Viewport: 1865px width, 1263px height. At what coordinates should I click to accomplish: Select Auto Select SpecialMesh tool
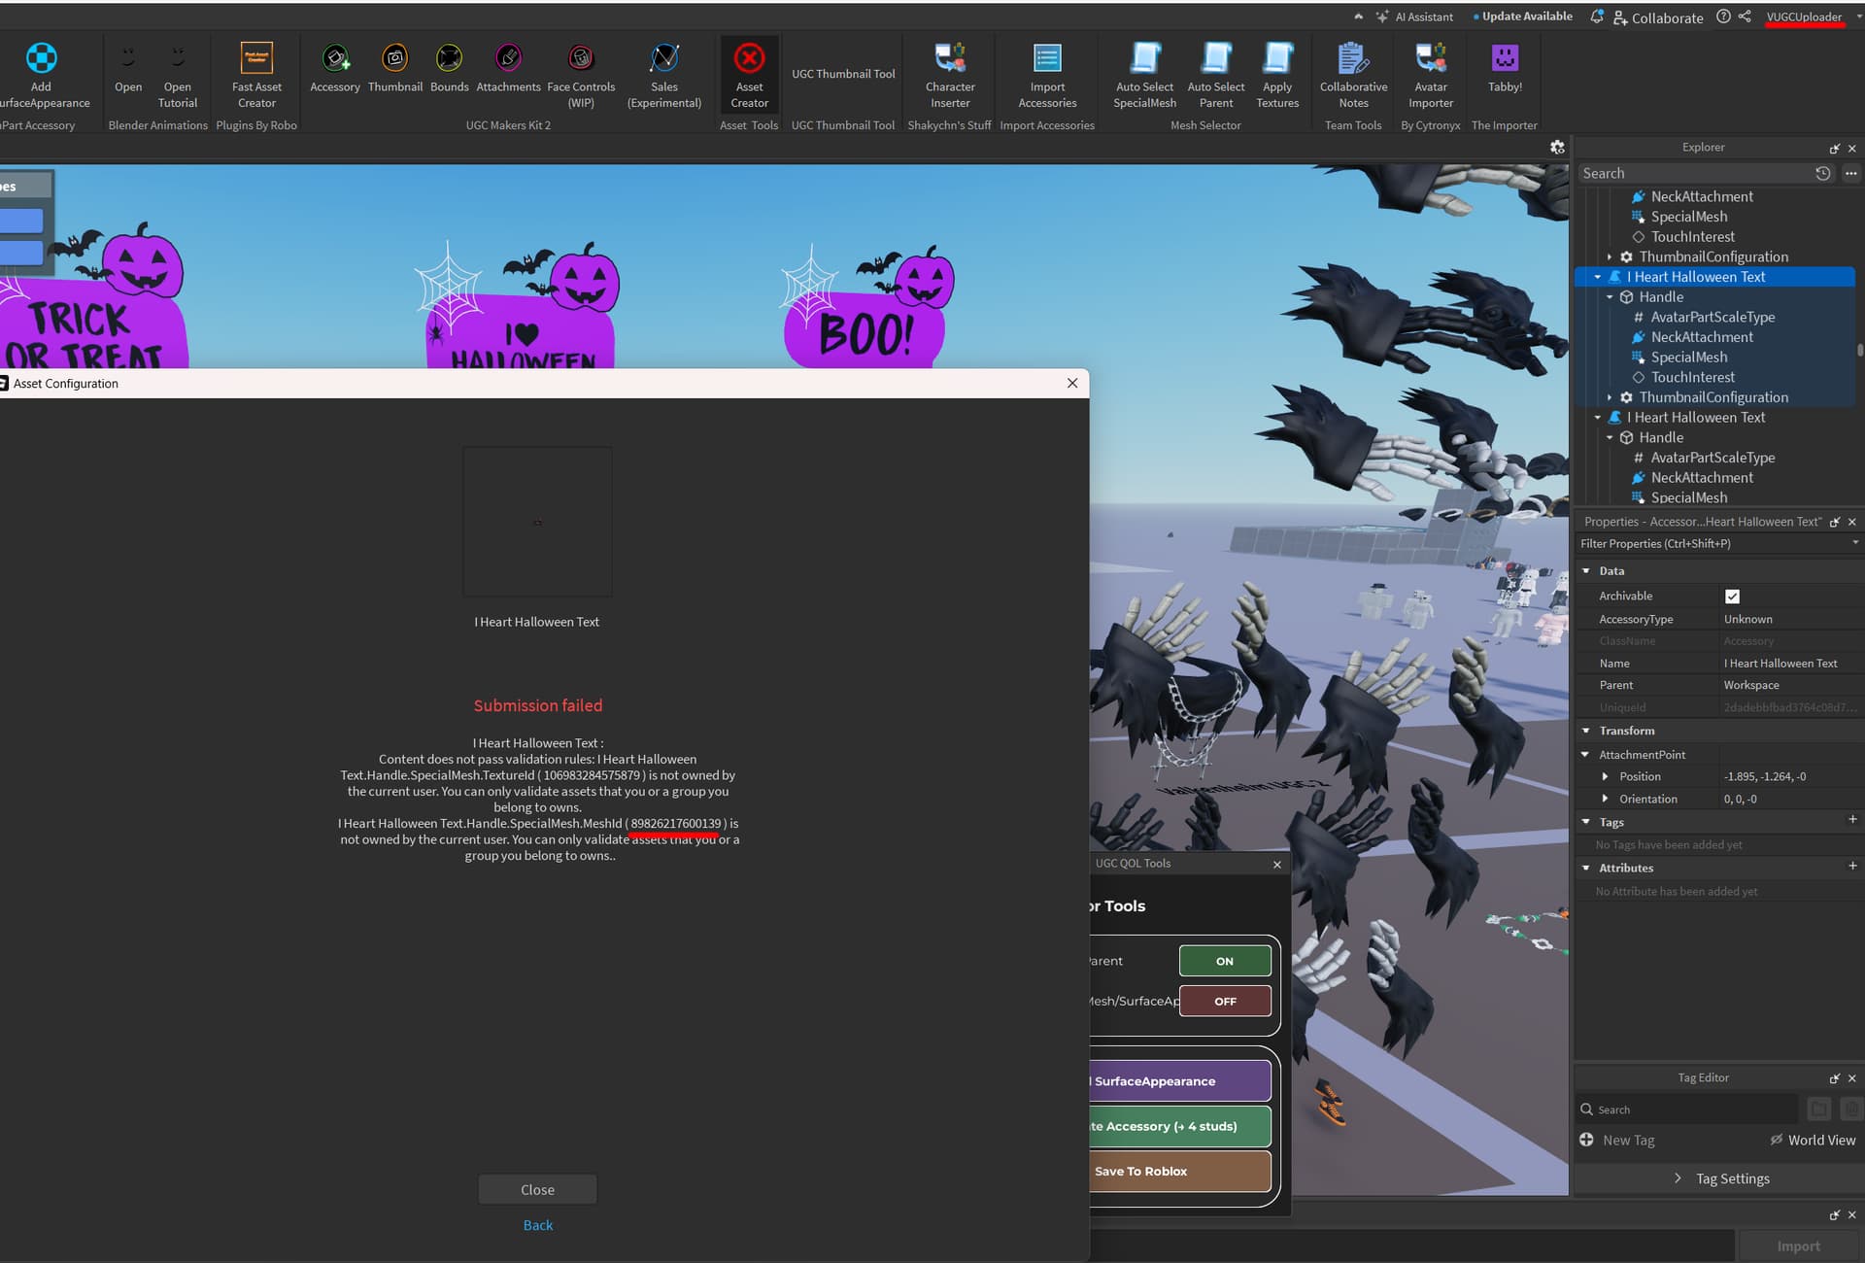pyautogui.click(x=1144, y=74)
